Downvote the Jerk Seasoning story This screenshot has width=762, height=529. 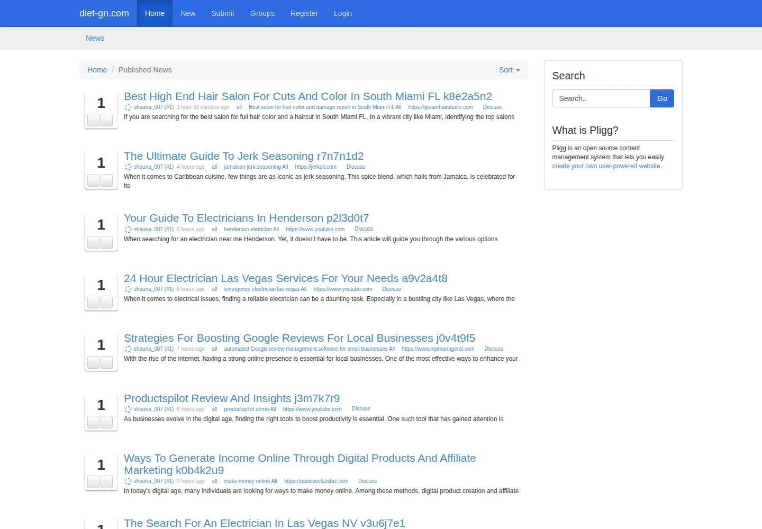point(106,180)
